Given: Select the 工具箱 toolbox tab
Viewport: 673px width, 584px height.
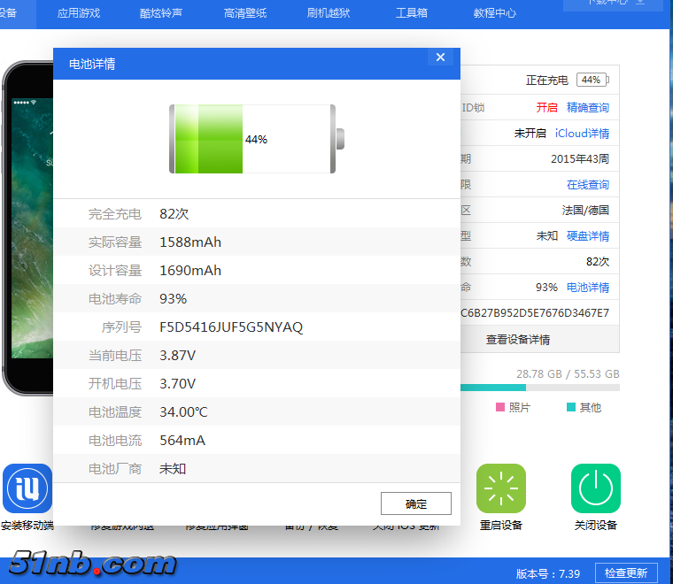Looking at the screenshot, I should [x=411, y=13].
